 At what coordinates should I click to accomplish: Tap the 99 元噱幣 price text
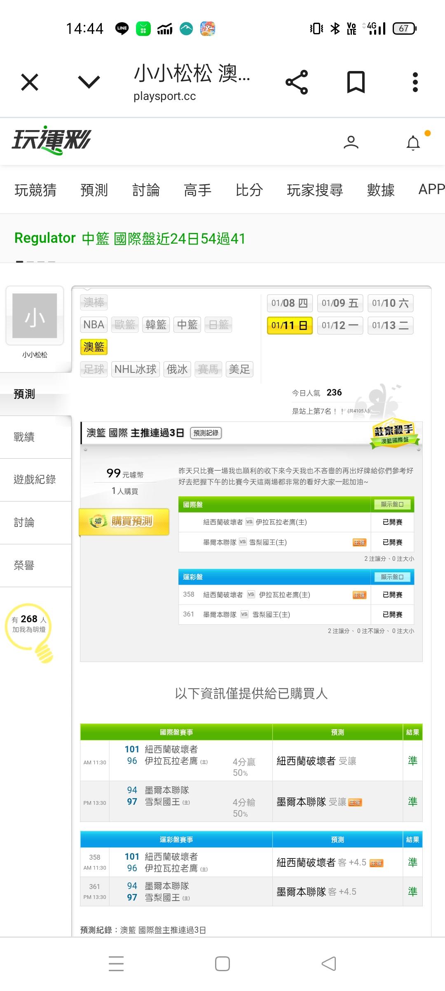125,474
